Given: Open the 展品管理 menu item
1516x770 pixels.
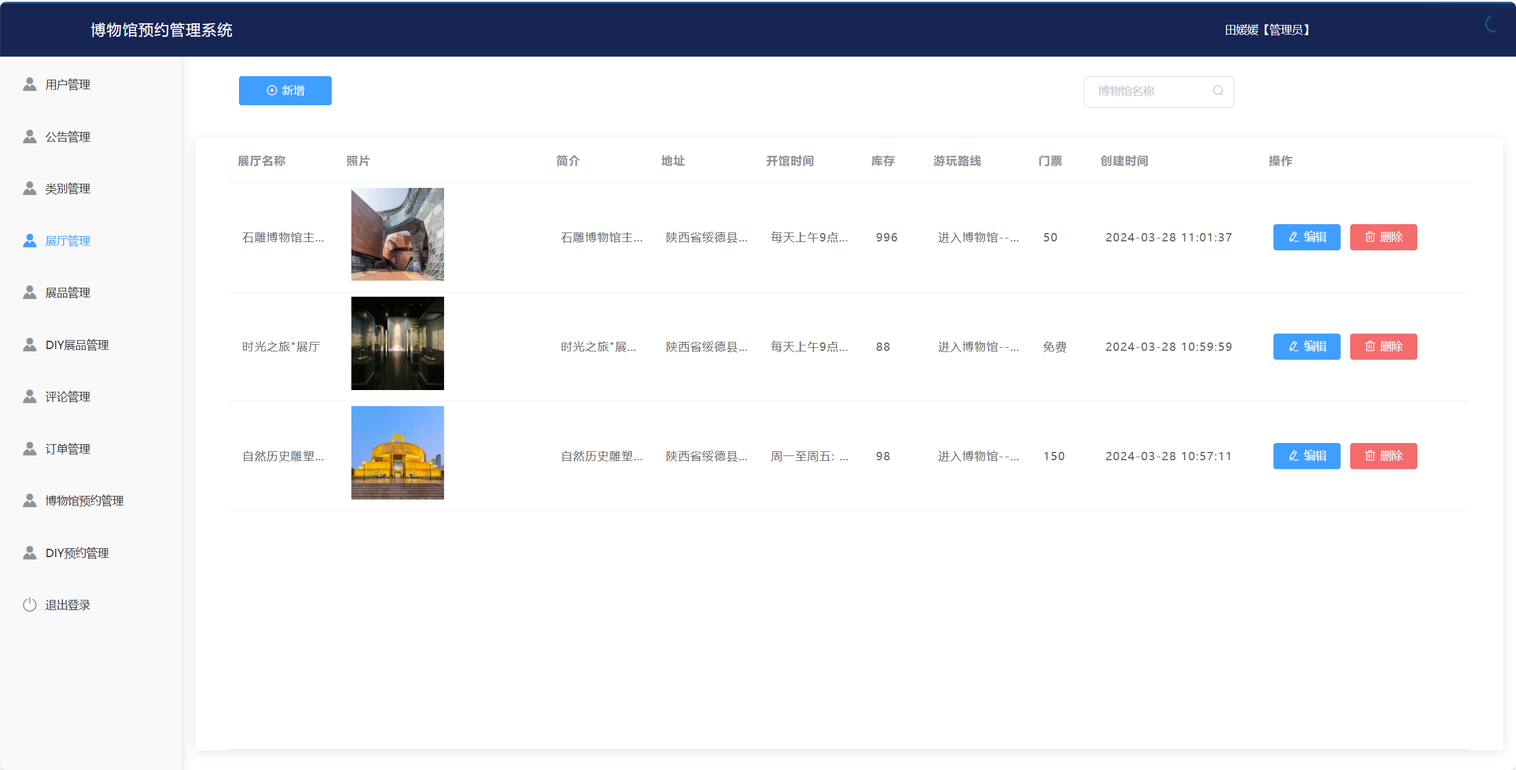Looking at the screenshot, I should pos(68,293).
